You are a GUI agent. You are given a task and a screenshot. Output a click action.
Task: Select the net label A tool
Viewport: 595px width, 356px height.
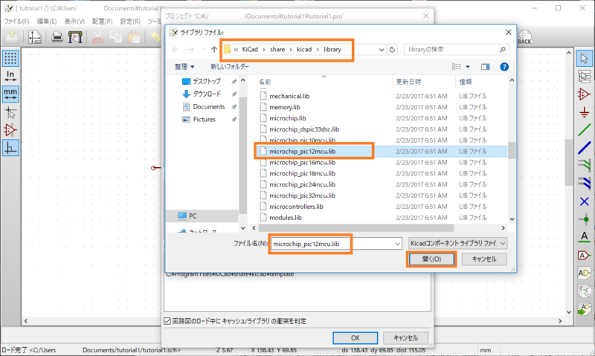point(584,237)
